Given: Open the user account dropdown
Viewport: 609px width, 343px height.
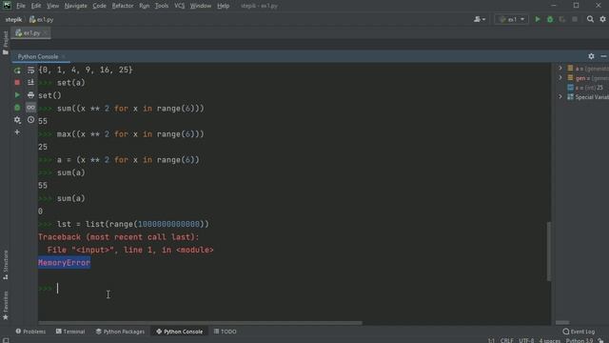Looking at the screenshot, I should [x=480, y=19].
